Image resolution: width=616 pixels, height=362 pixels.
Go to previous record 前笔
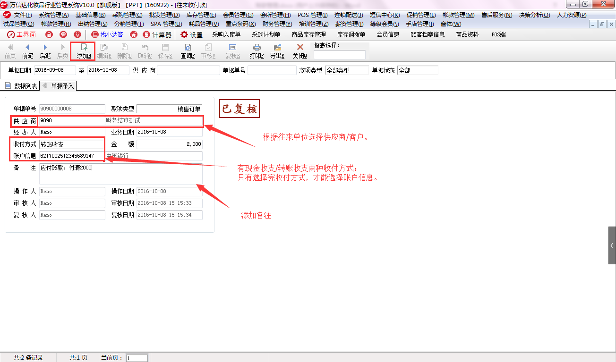pyautogui.click(x=27, y=51)
